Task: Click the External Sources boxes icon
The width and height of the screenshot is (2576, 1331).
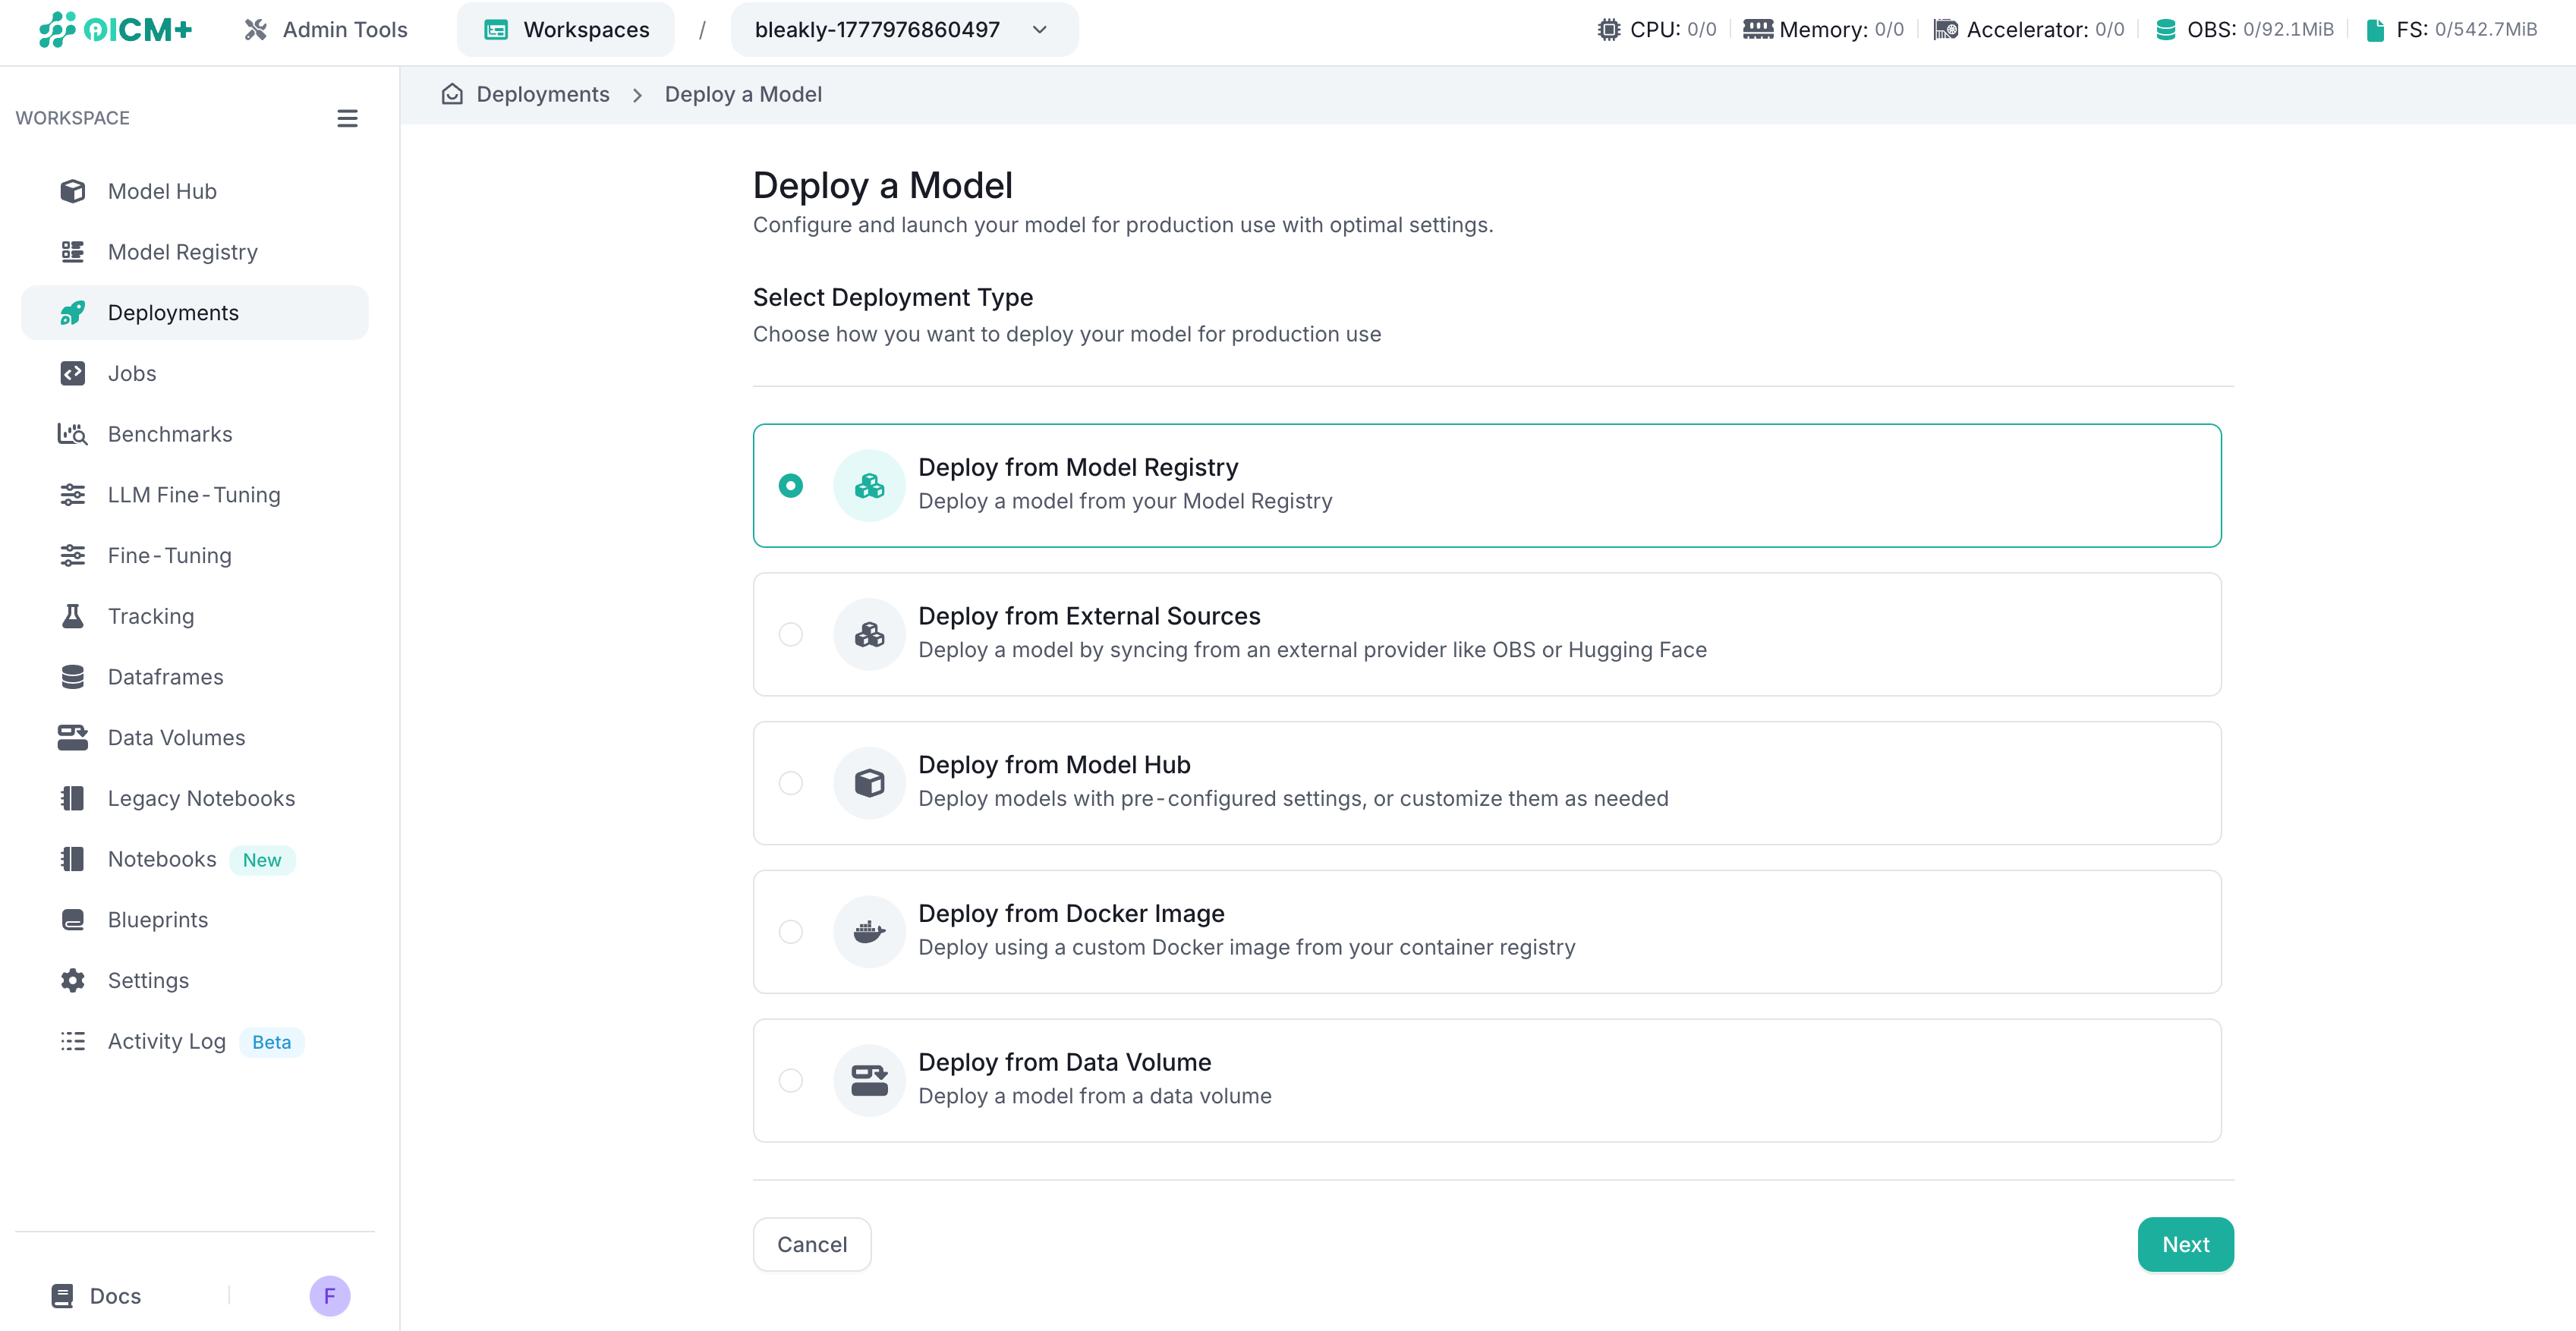Action: click(869, 634)
